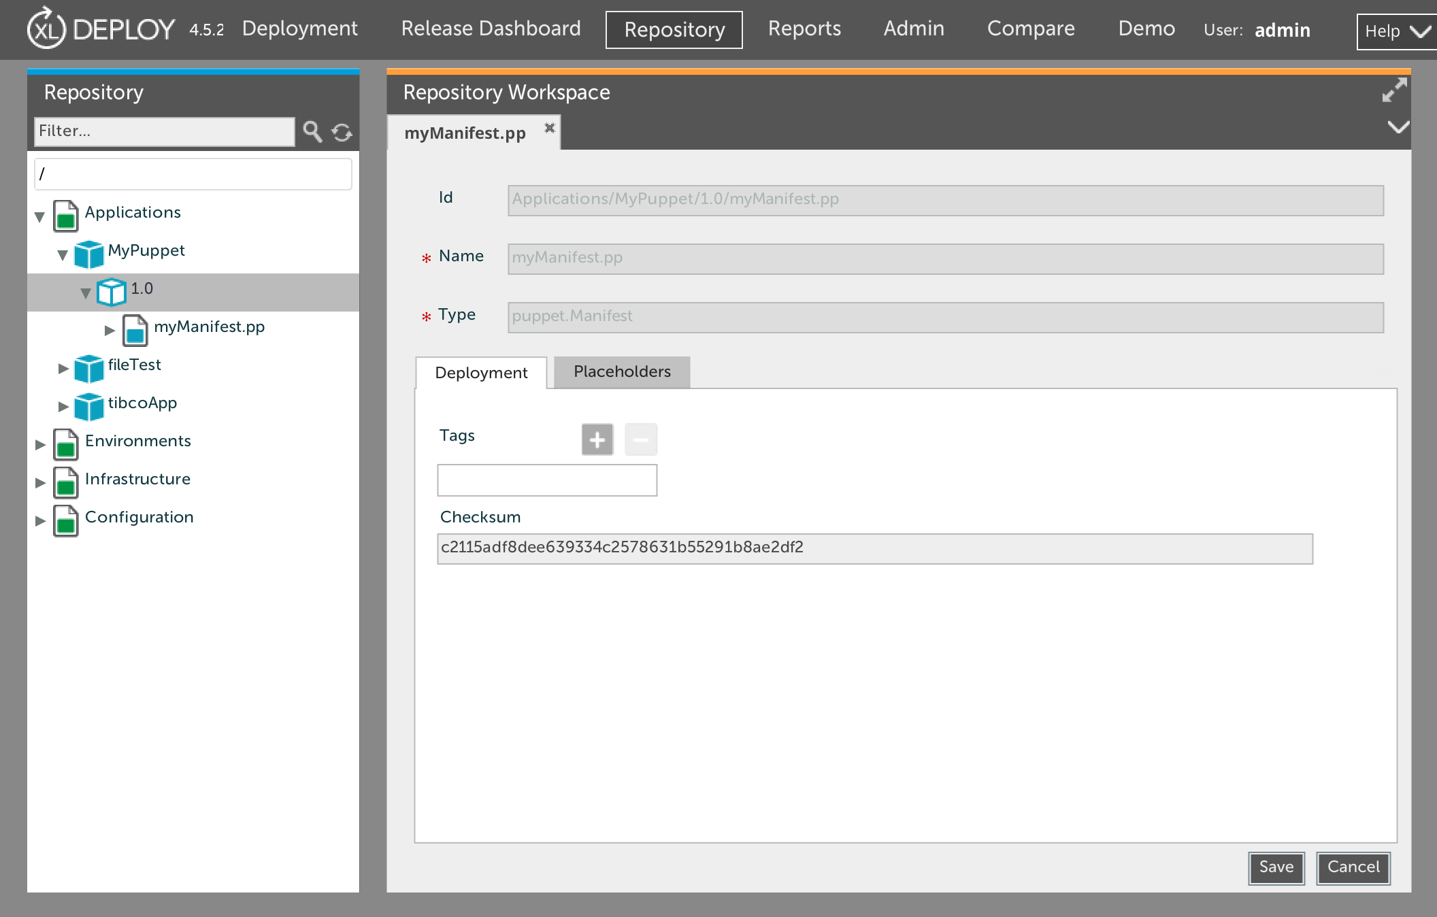This screenshot has width=1437, height=917.
Task: Click the add tag plus button
Action: (597, 439)
